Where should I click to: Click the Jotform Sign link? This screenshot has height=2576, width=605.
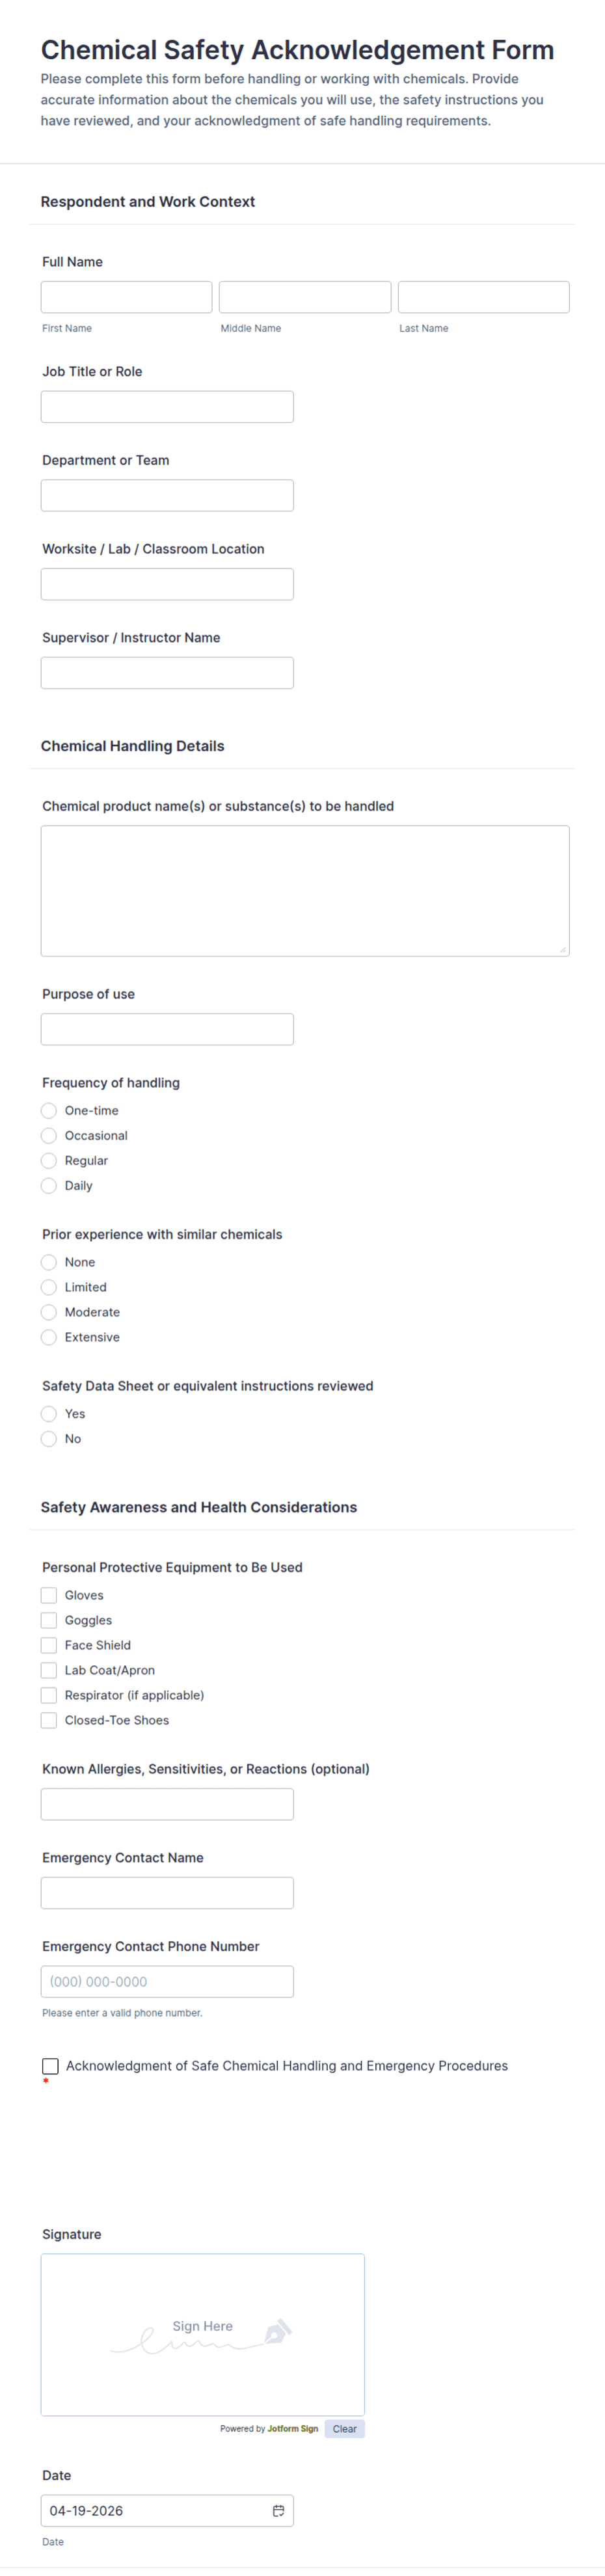pyautogui.click(x=292, y=2428)
